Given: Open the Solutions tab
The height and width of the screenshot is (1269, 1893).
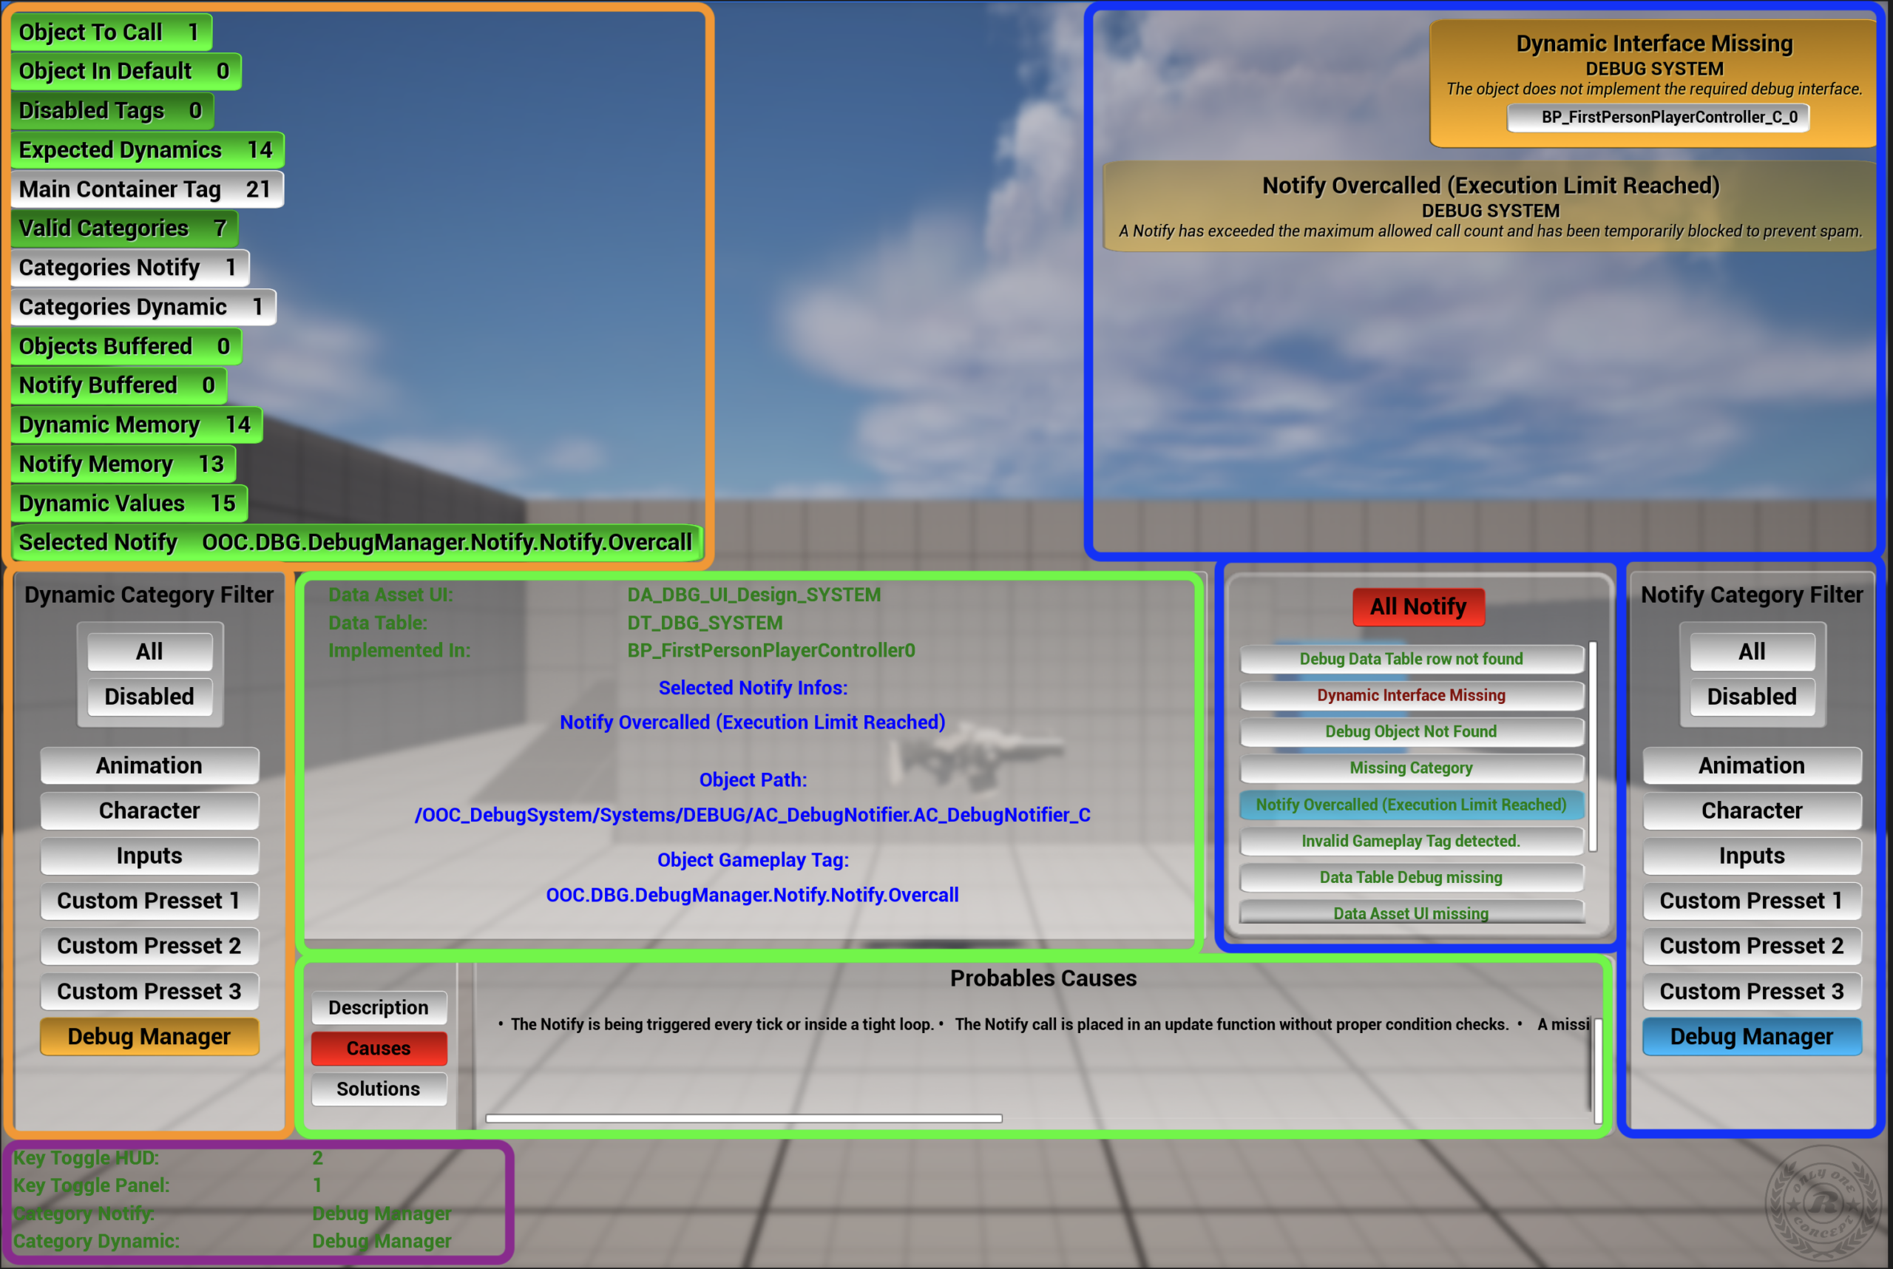Looking at the screenshot, I should click(x=379, y=1089).
